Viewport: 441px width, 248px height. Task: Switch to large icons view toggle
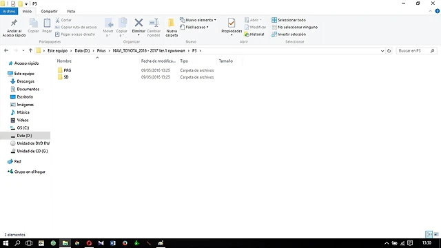coord(436,234)
